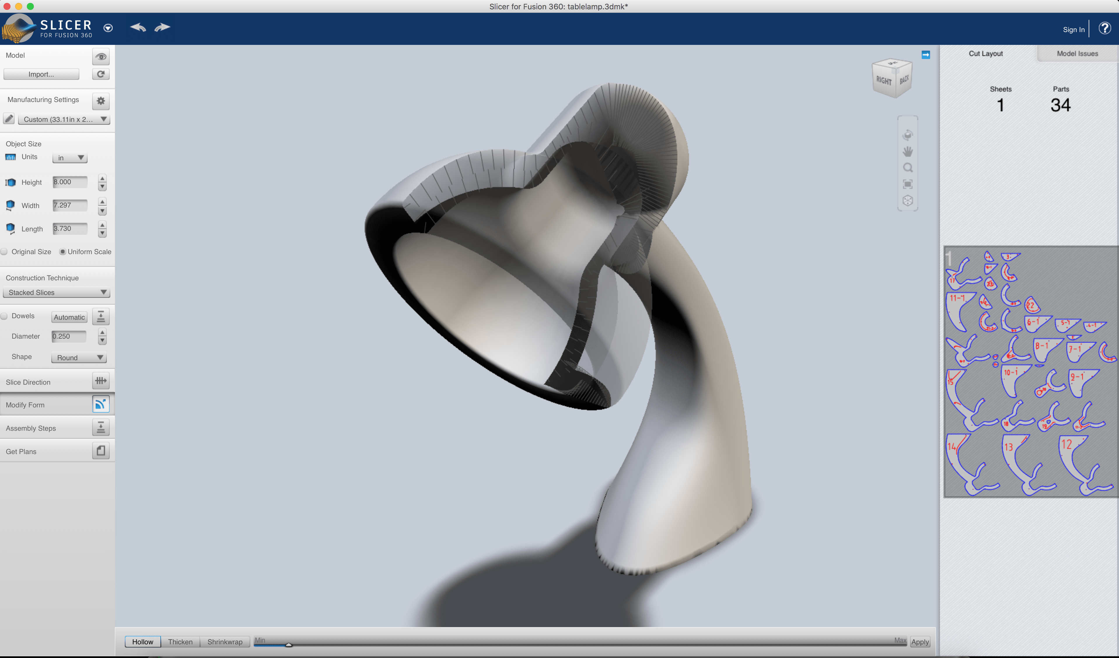Toggle model visibility with the eye icon

(x=101, y=56)
